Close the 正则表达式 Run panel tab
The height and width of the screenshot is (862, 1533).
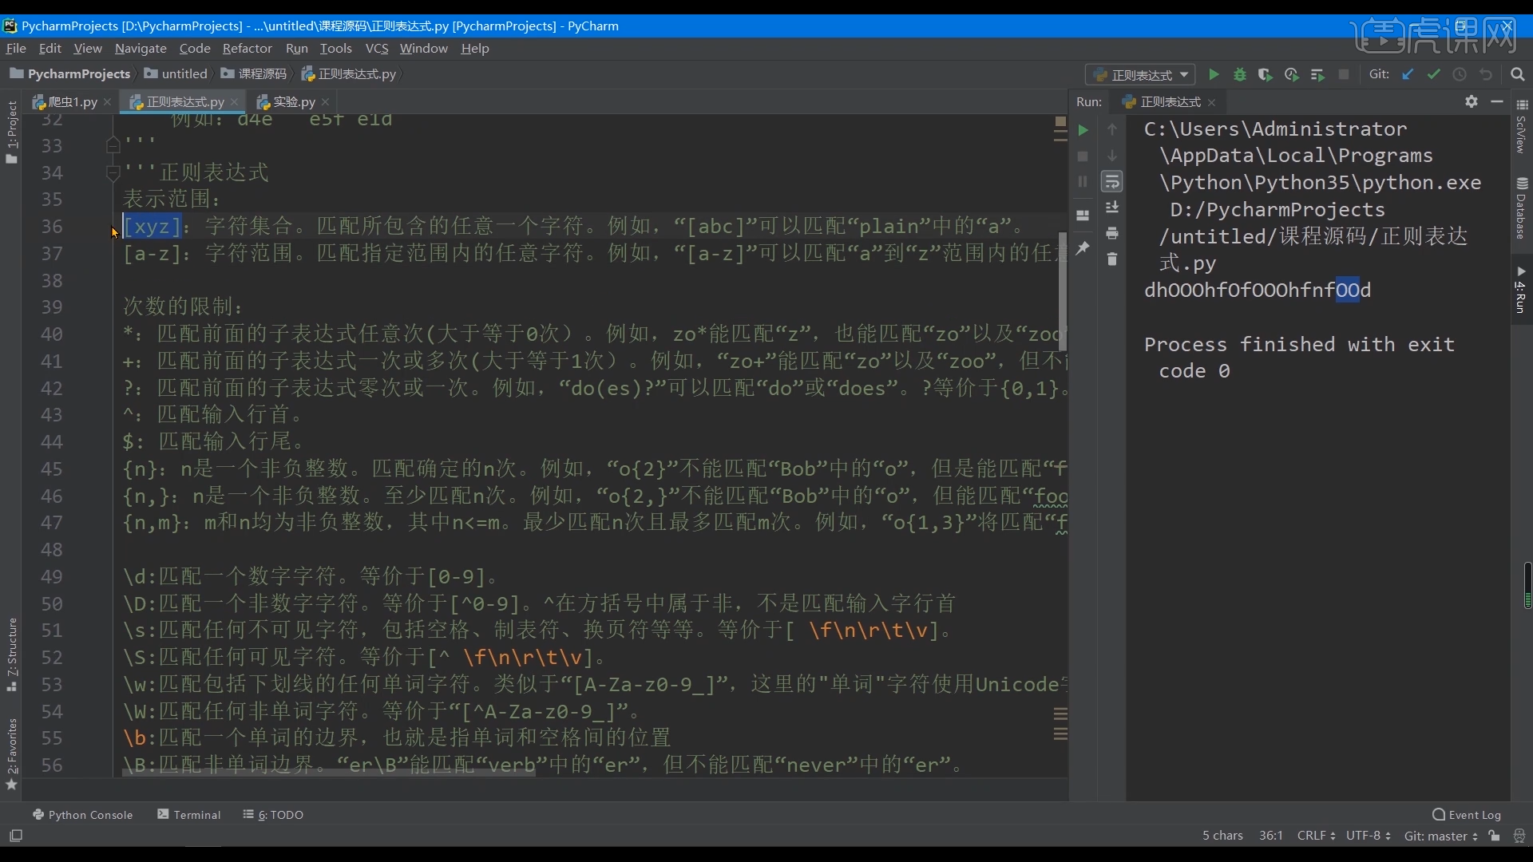[1212, 102]
